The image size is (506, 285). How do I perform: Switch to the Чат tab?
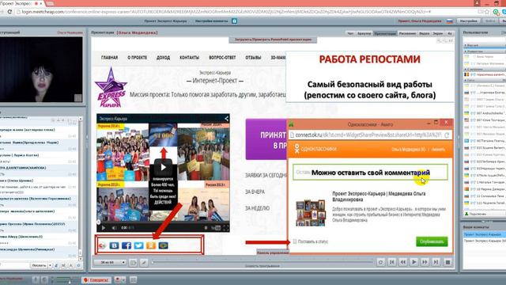tap(350, 33)
